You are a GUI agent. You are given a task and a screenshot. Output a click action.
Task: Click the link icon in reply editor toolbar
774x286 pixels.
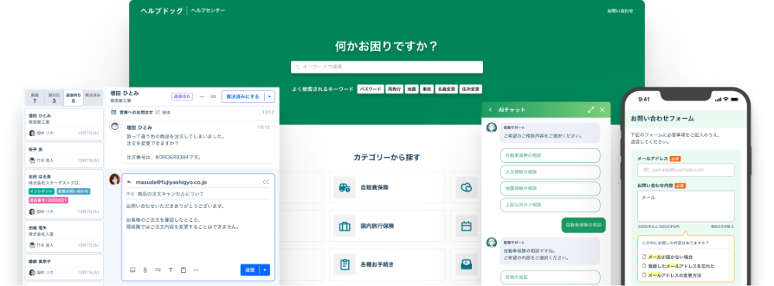coord(158,270)
